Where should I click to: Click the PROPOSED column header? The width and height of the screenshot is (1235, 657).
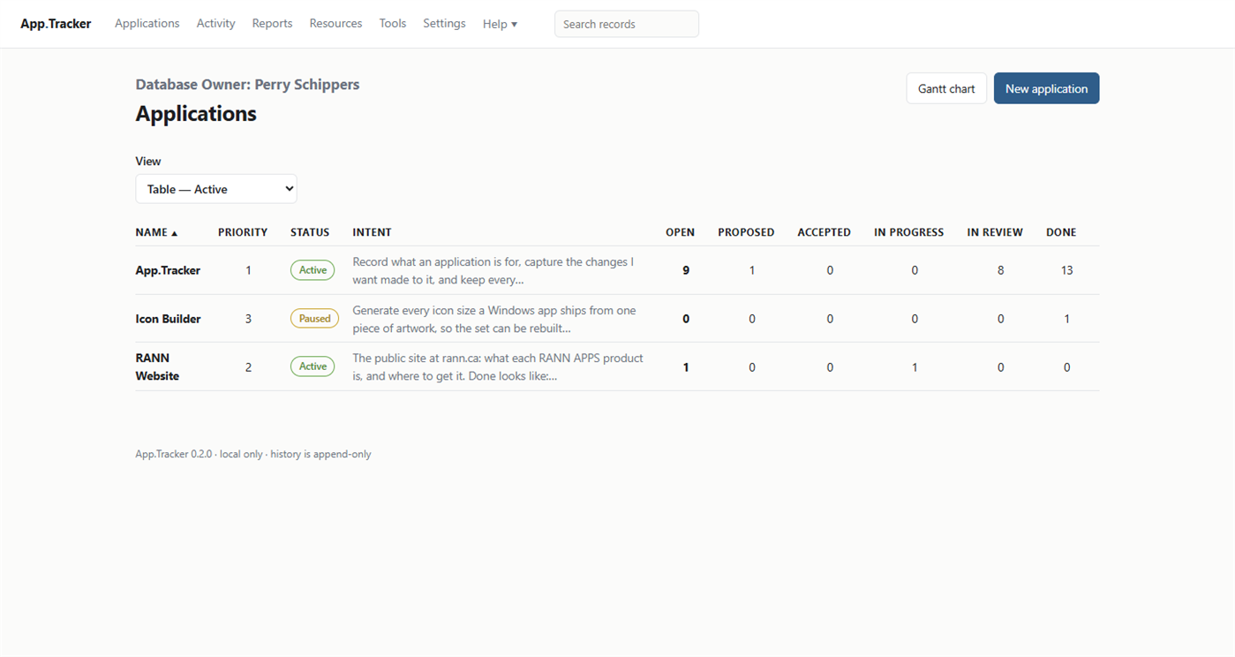(x=746, y=232)
